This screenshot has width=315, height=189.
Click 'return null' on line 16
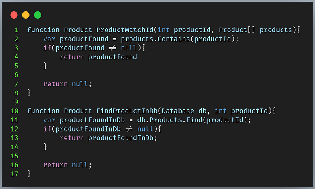pyautogui.click(x=66, y=165)
